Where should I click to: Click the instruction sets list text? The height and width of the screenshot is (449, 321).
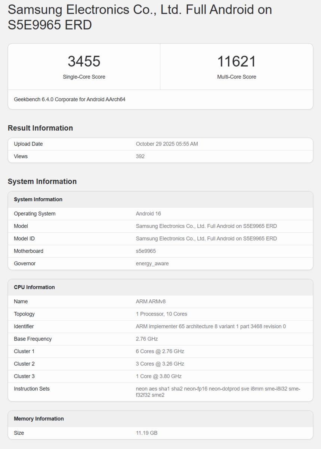point(218,392)
